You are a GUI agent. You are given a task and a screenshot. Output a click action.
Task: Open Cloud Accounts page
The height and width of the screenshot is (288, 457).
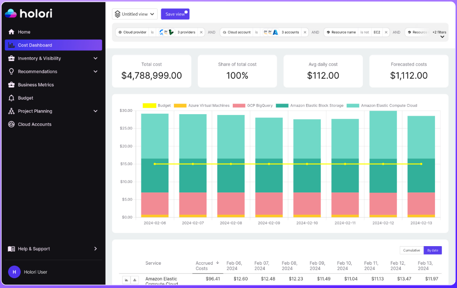pyautogui.click(x=53, y=124)
